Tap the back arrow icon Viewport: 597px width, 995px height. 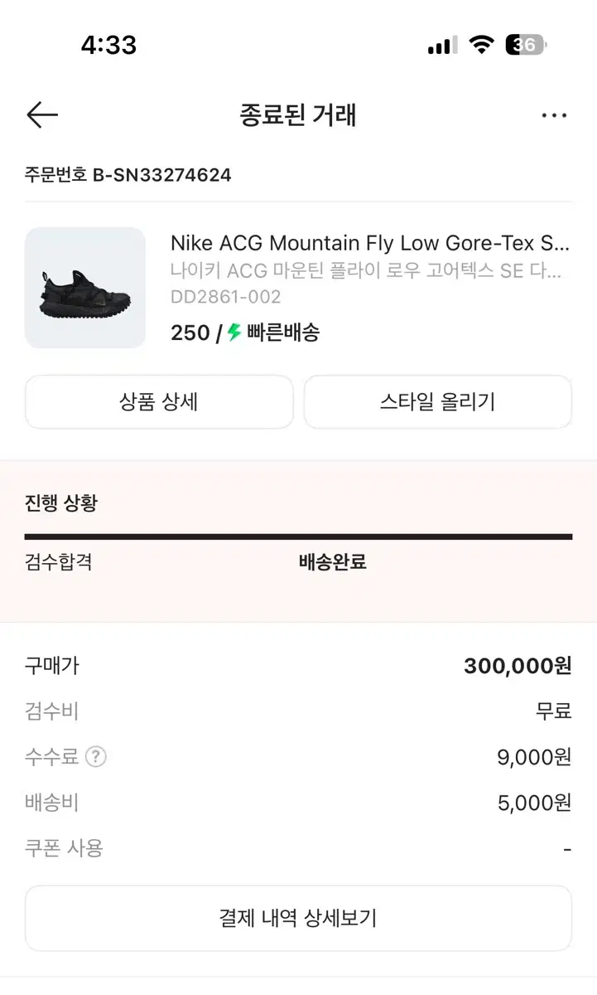click(x=42, y=115)
